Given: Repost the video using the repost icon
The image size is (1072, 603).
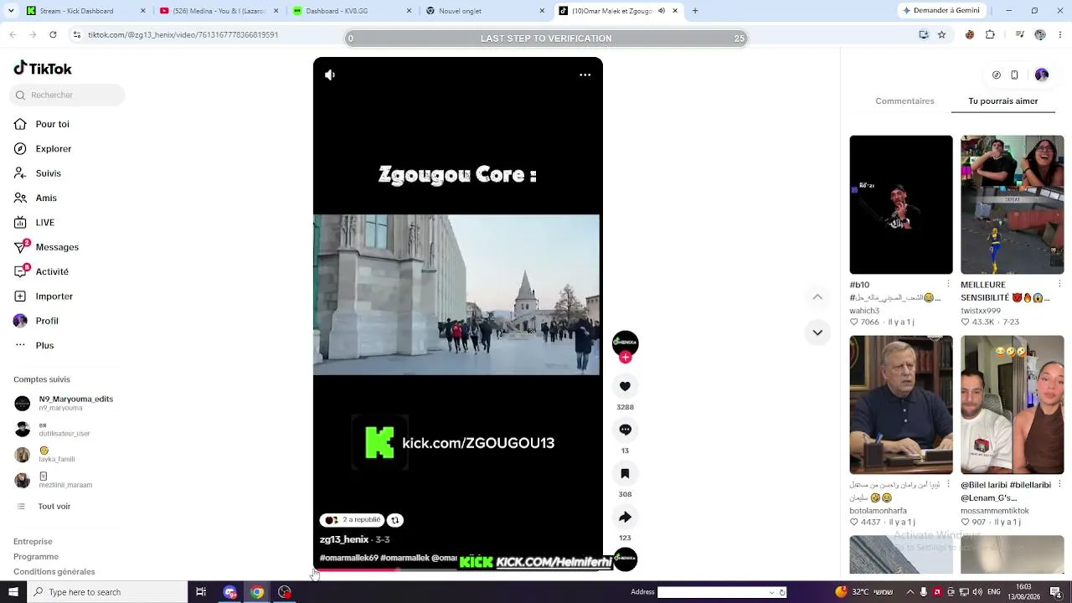Looking at the screenshot, I should pos(395,520).
